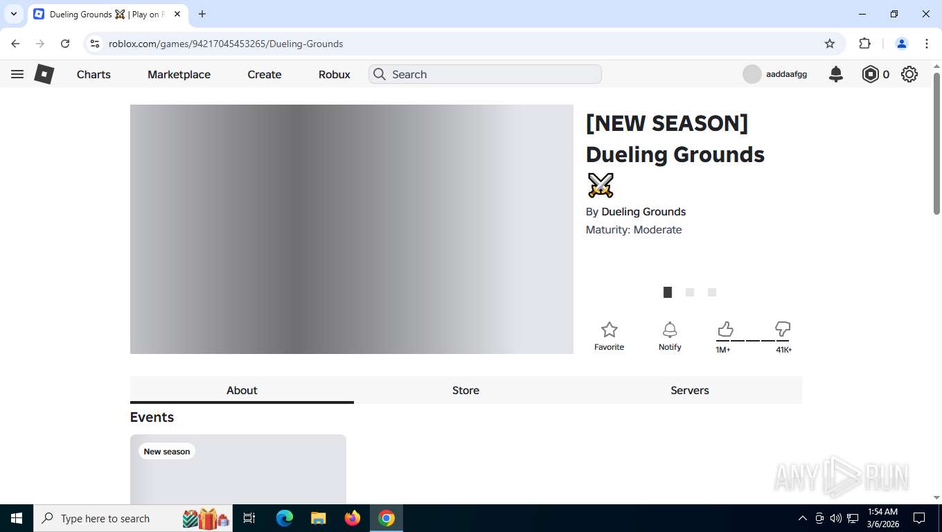Launch Microsoft Edge from the taskbar

(x=284, y=518)
